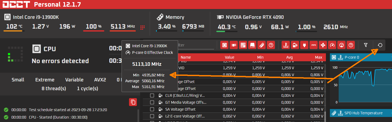This screenshot has width=392, height=122.
Task: Click the AVX2 instruction set label
Action: click(x=100, y=80)
